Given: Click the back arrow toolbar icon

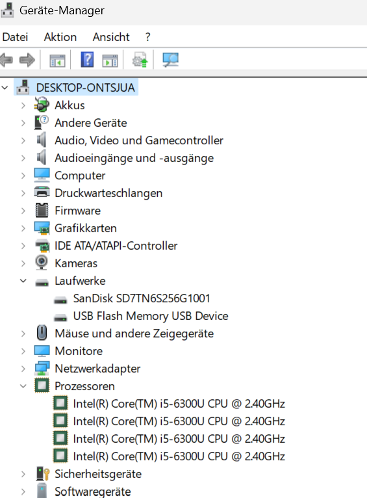Looking at the screenshot, I should pos(6,60).
